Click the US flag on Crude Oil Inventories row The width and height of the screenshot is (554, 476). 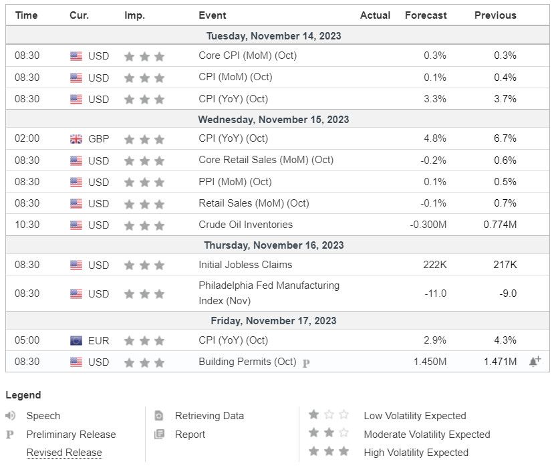click(x=76, y=225)
